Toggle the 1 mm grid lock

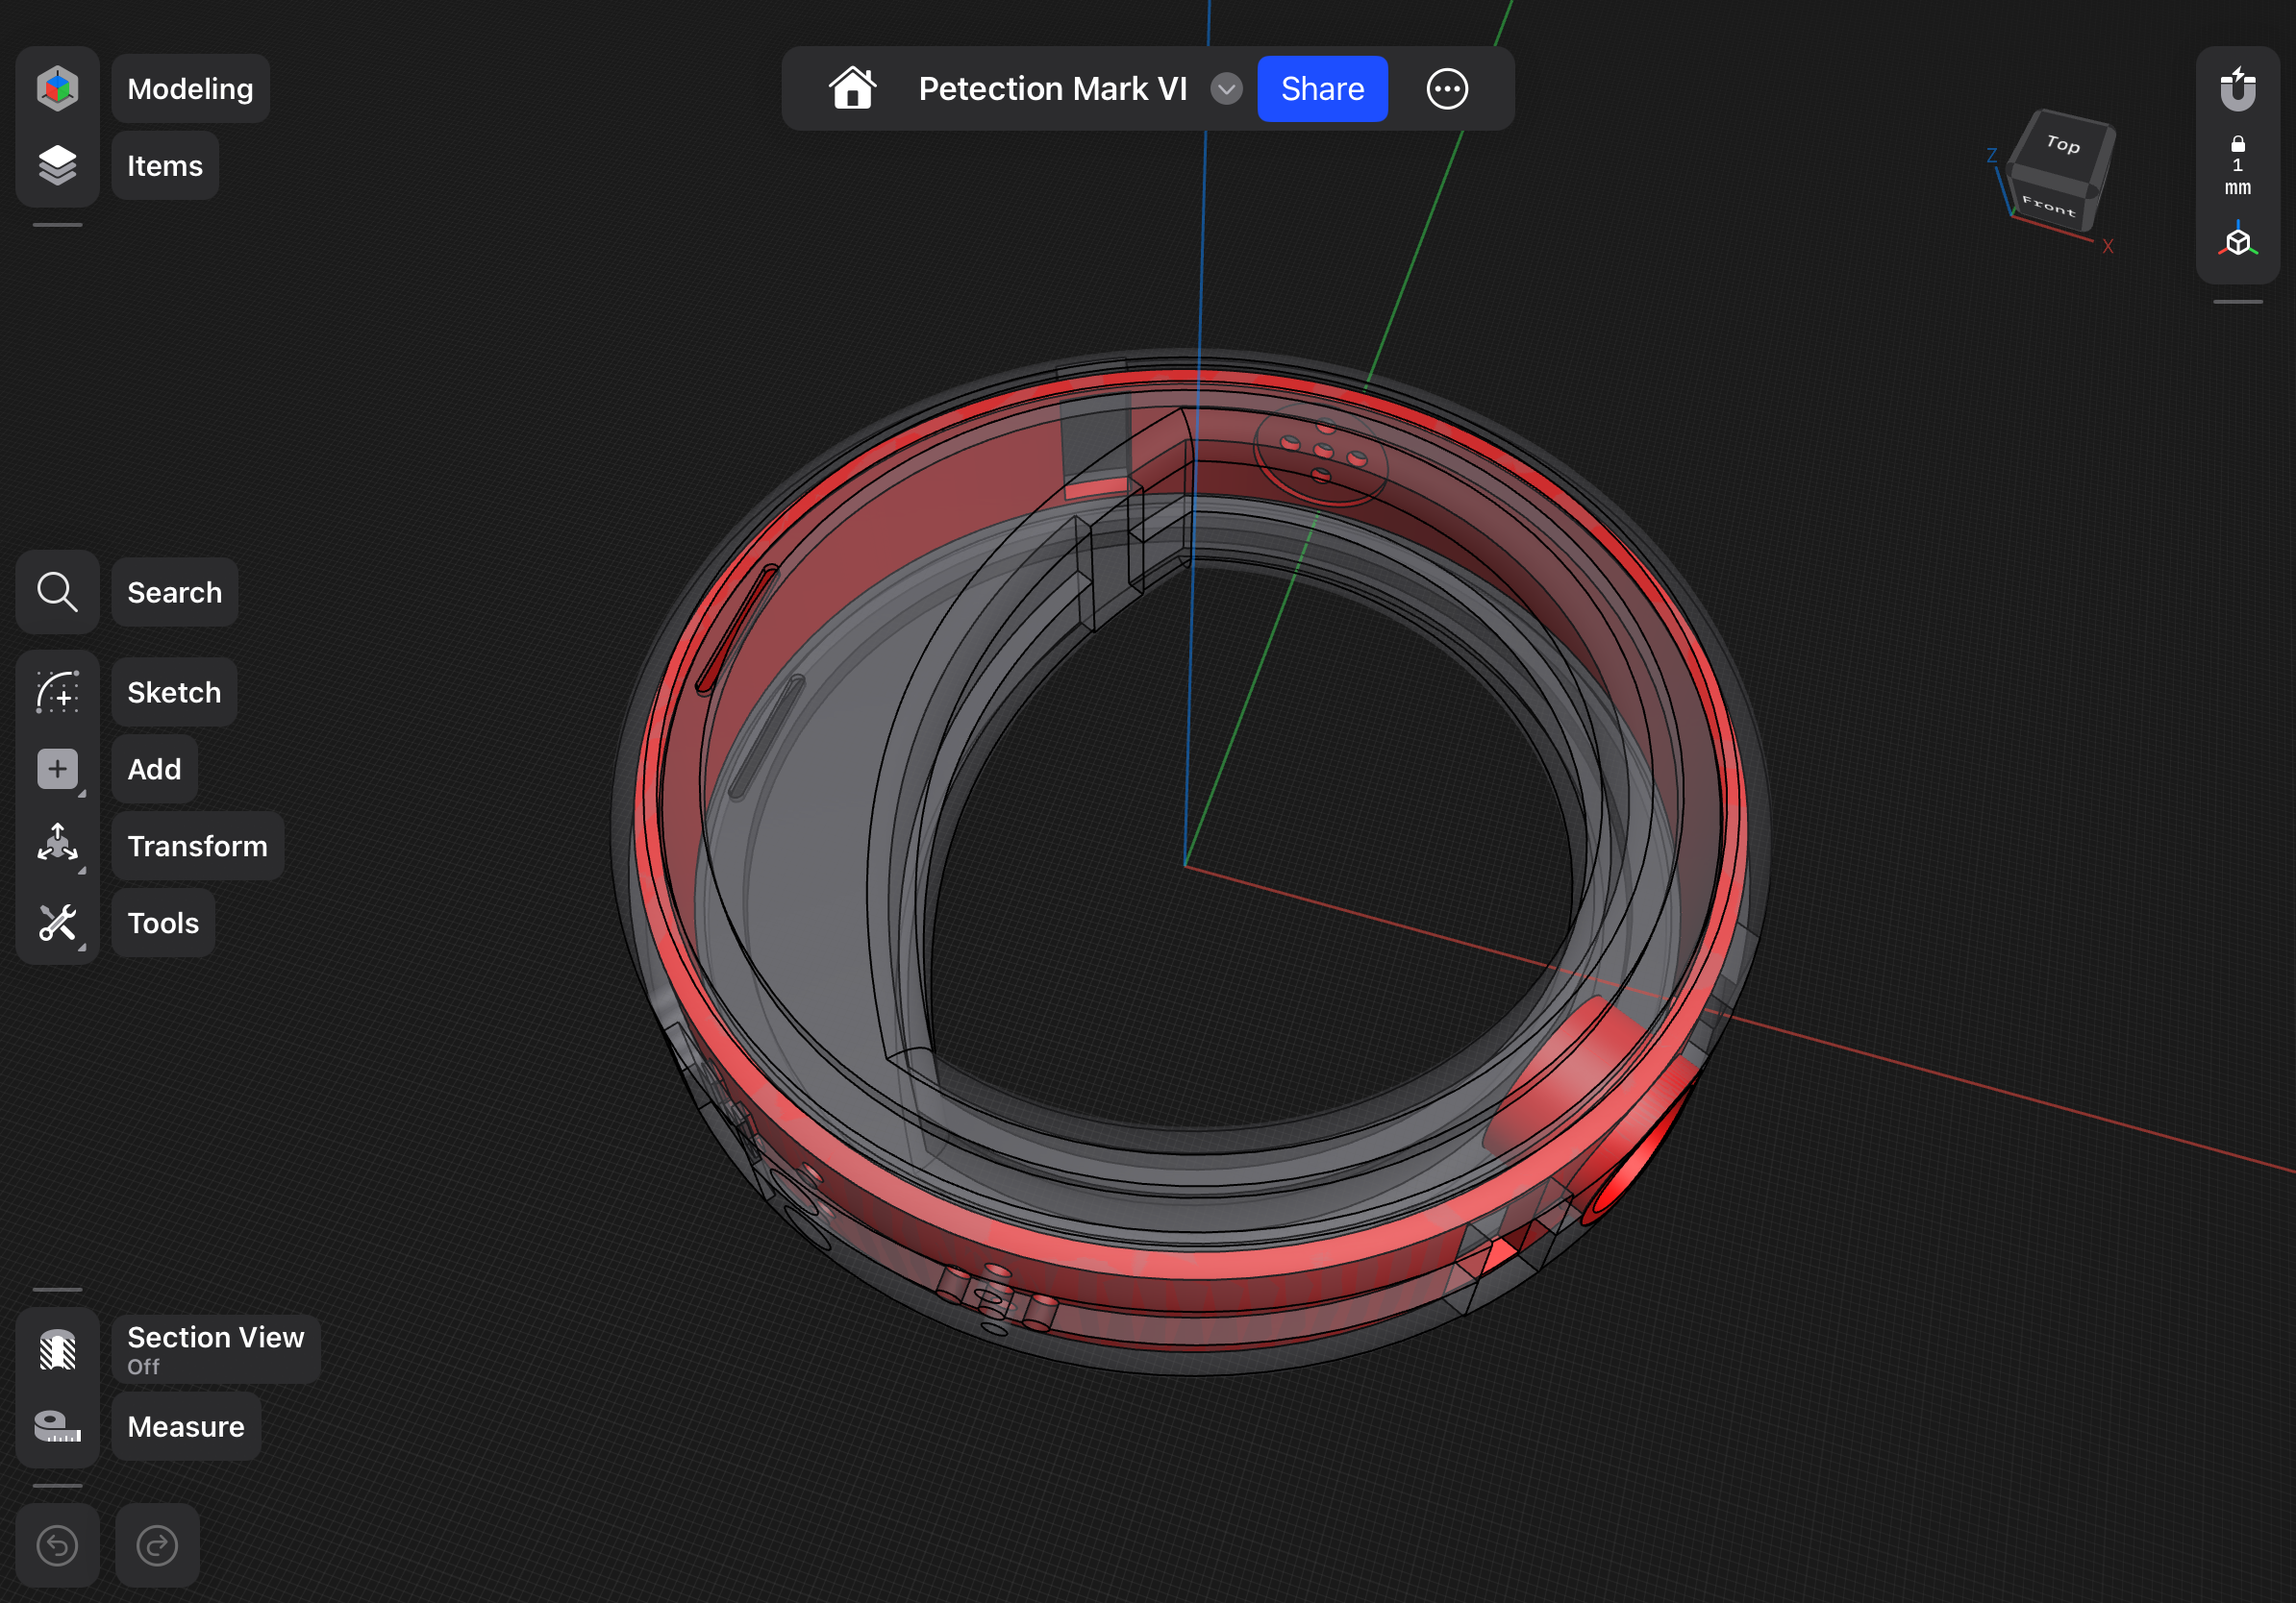click(x=2237, y=166)
